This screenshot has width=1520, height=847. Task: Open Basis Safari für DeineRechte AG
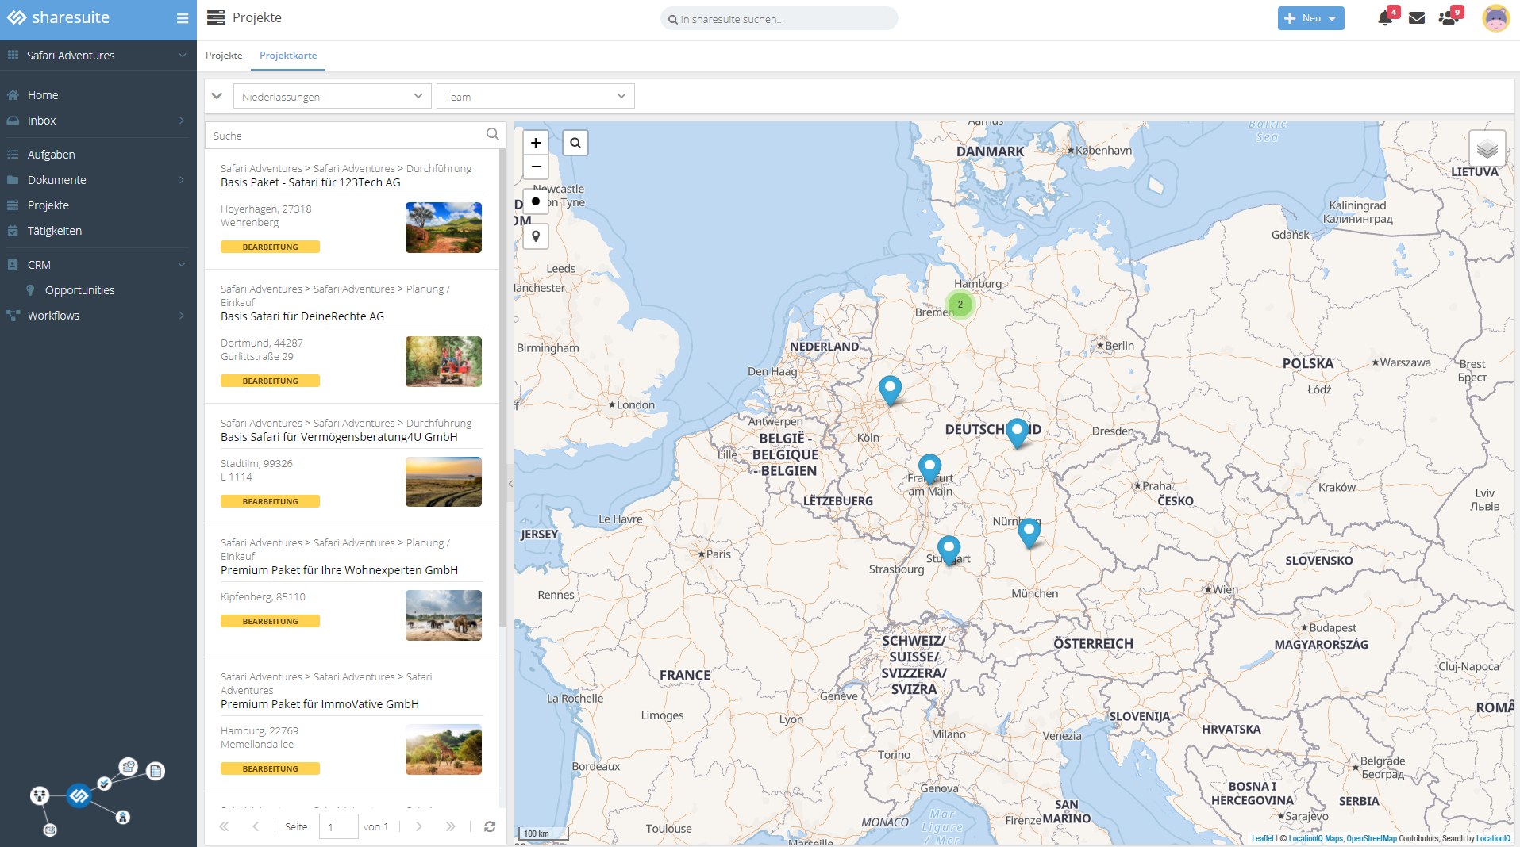pyautogui.click(x=302, y=316)
